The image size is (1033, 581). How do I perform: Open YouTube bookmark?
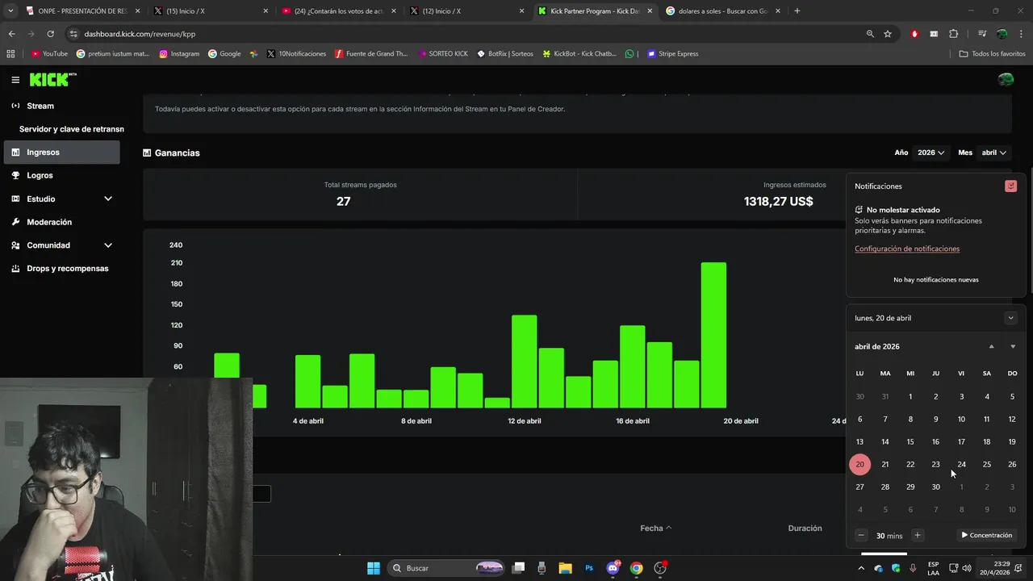click(49, 54)
